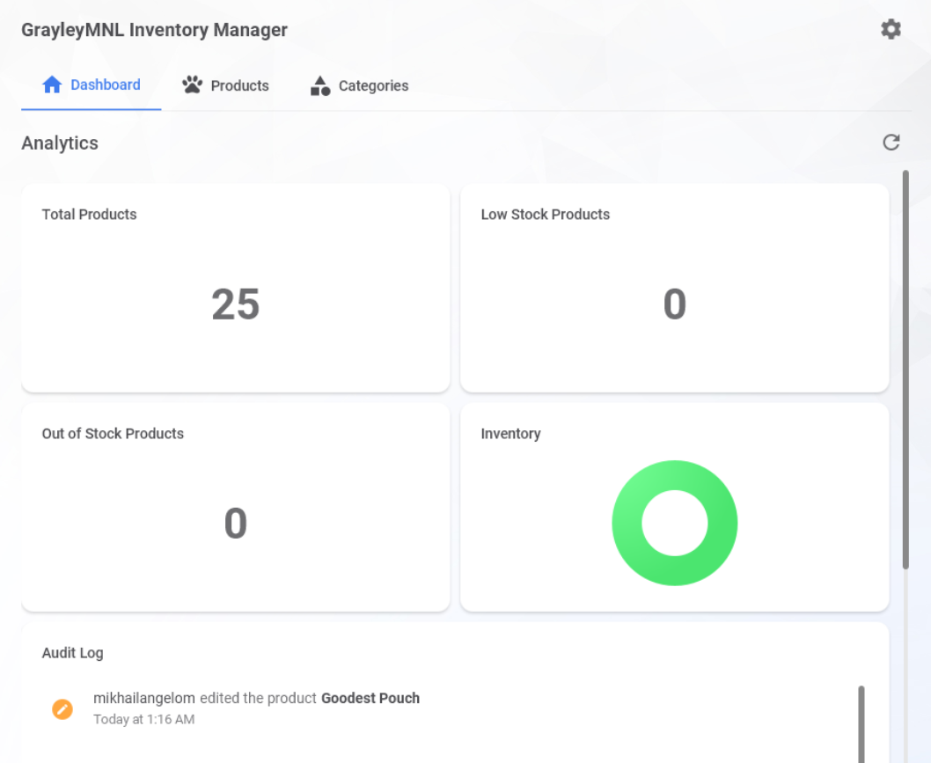This screenshot has height=763, width=931.
Task: Click the Low Stock Products card label
Action: 545,215
